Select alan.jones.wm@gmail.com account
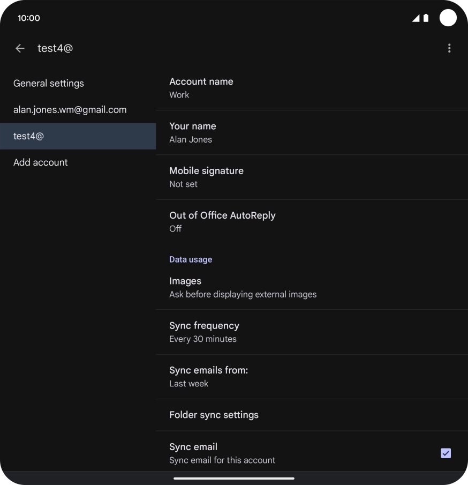Viewport: 468px width, 485px height. [x=70, y=110]
